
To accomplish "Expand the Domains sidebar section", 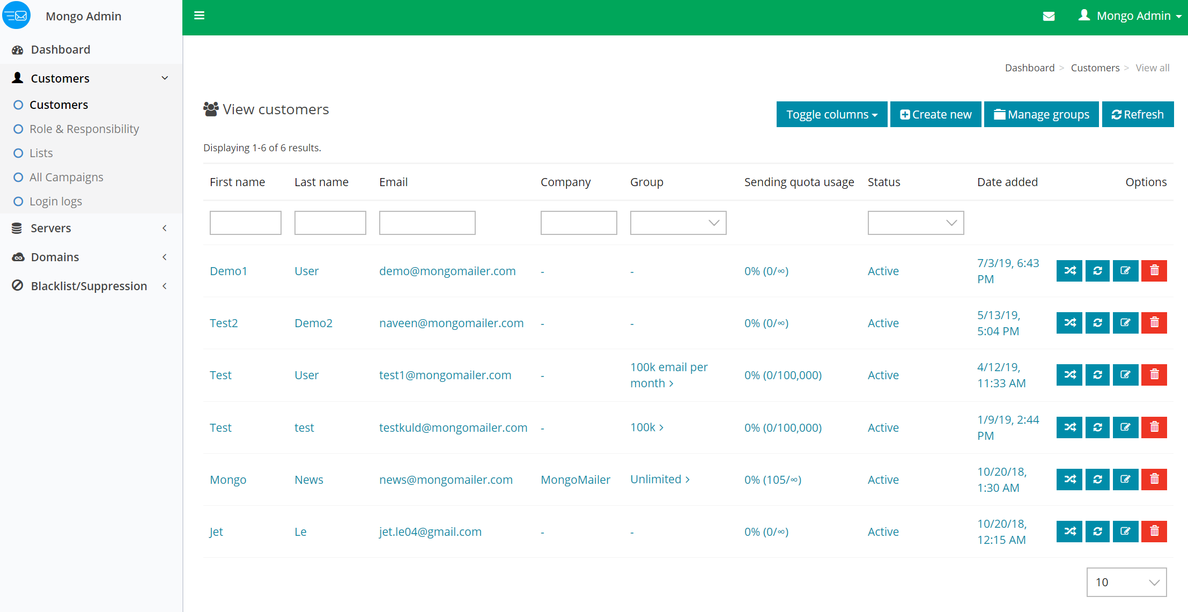I will [91, 257].
